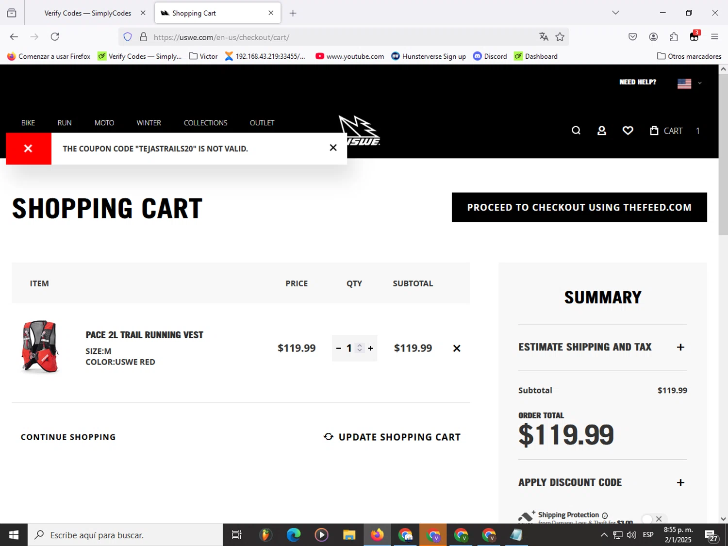
Task: Open the site search icon
Action: (576, 131)
